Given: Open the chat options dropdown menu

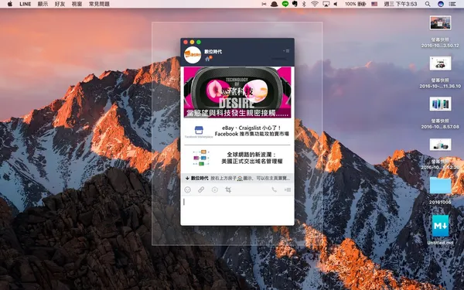Looking at the screenshot, I should [286, 51].
